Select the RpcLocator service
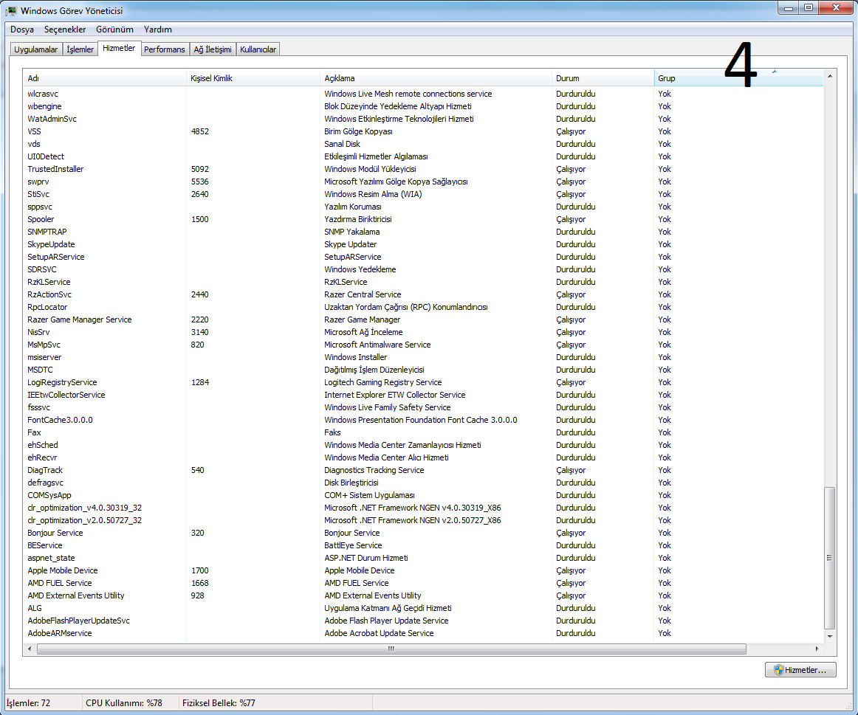Viewport: 858px width, 715px height. tap(47, 307)
